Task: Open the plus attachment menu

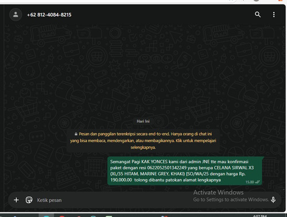Action: pos(16,200)
